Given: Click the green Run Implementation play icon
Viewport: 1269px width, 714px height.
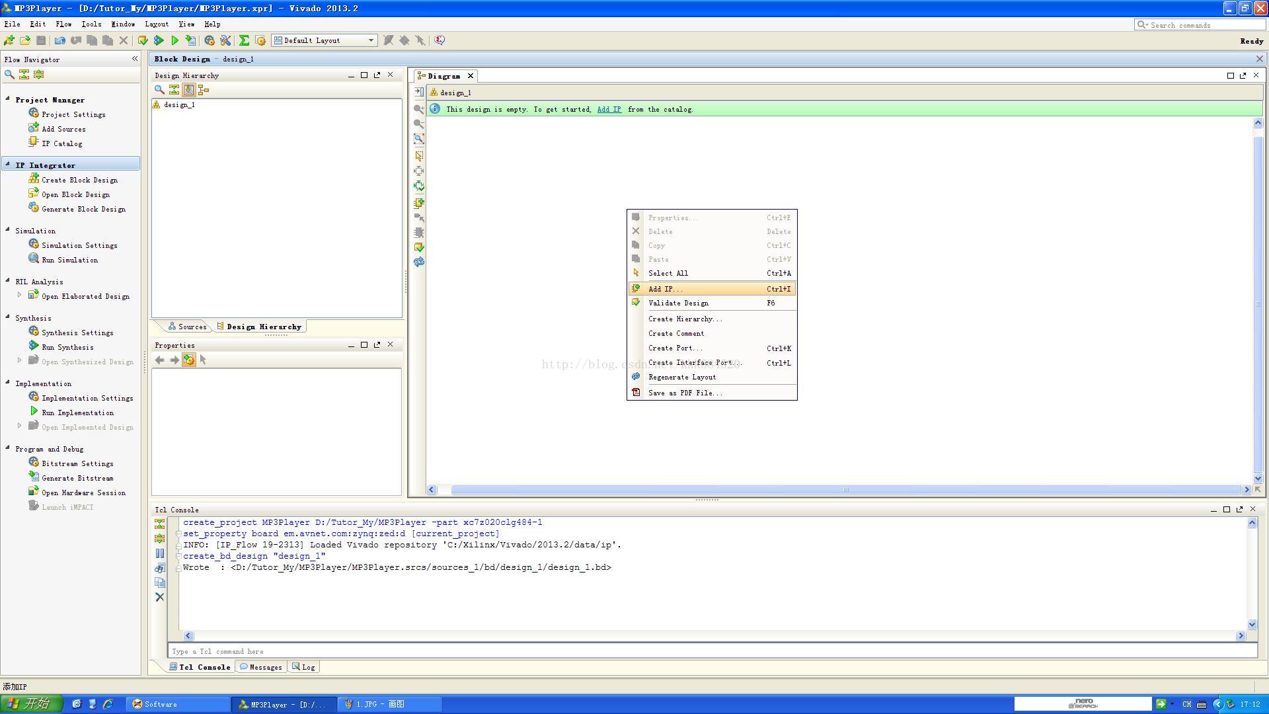Looking at the screenshot, I should coord(174,40).
